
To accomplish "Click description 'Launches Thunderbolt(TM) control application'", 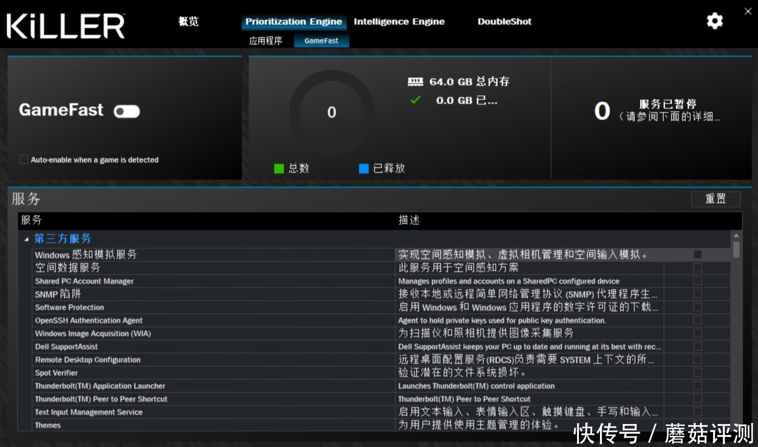I will pos(476,386).
